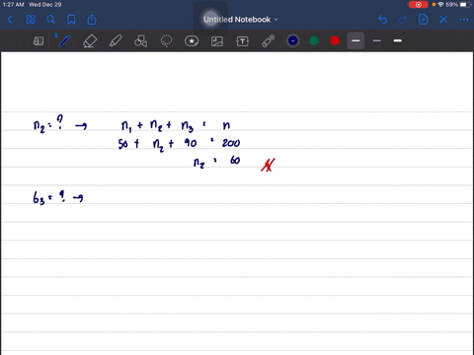474x355 pixels.
Task: Select the thin middle stroke thickness
Action: pyautogui.click(x=377, y=40)
